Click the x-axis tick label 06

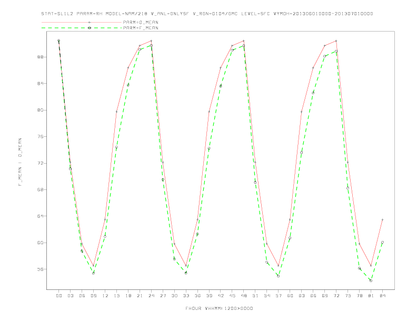pyautogui.click(x=82, y=296)
